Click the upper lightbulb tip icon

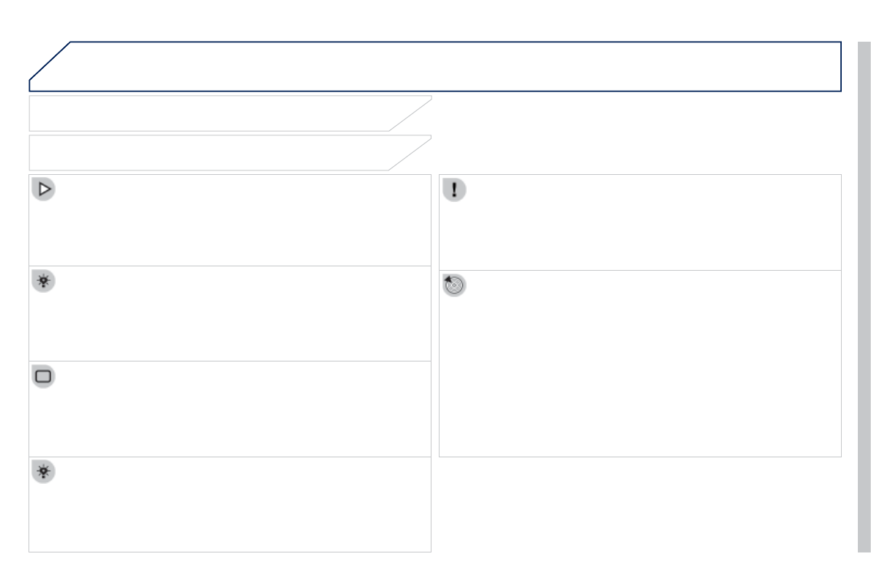tap(44, 282)
